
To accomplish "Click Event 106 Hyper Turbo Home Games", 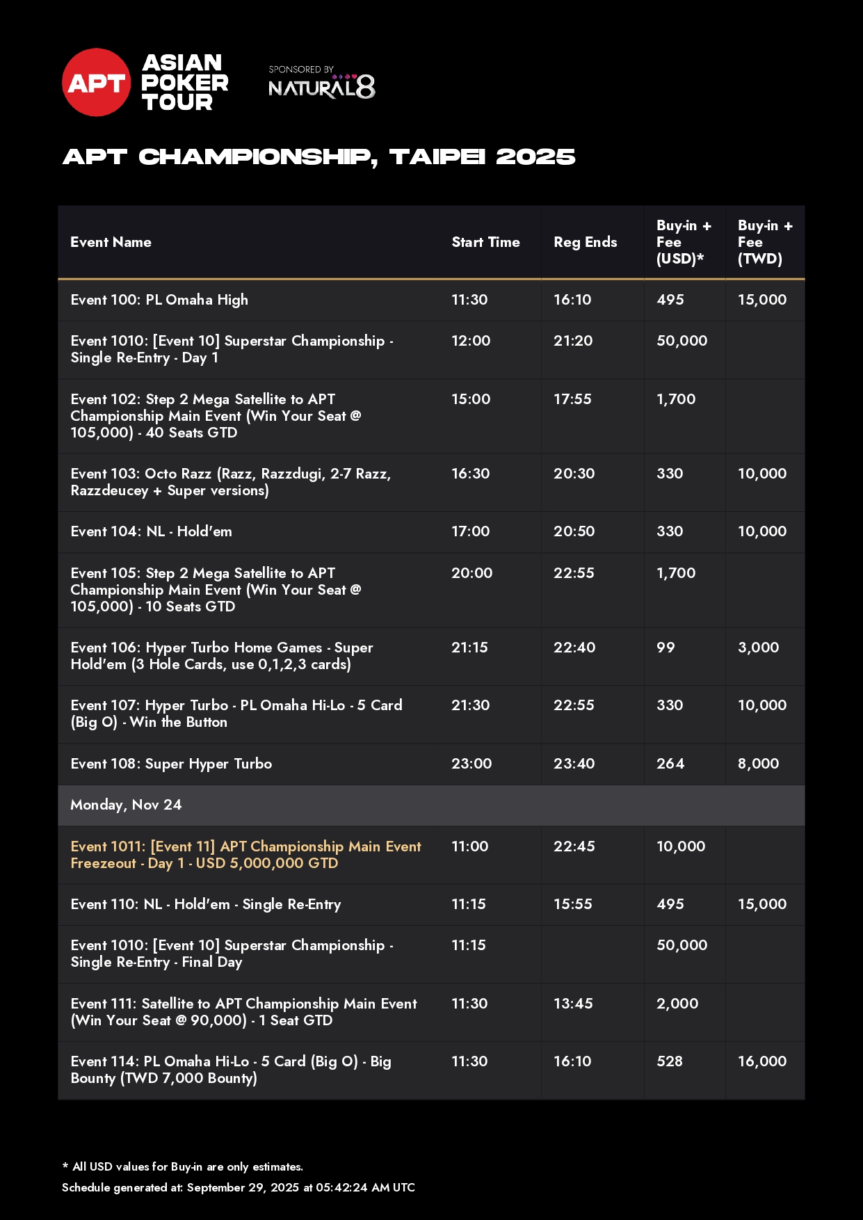I will (x=221, y=656).
